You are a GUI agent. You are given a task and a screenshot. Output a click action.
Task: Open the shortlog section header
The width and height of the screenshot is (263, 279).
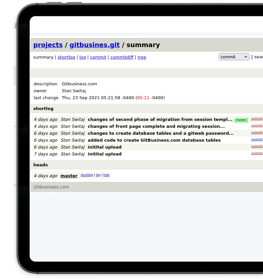[43, 108]
